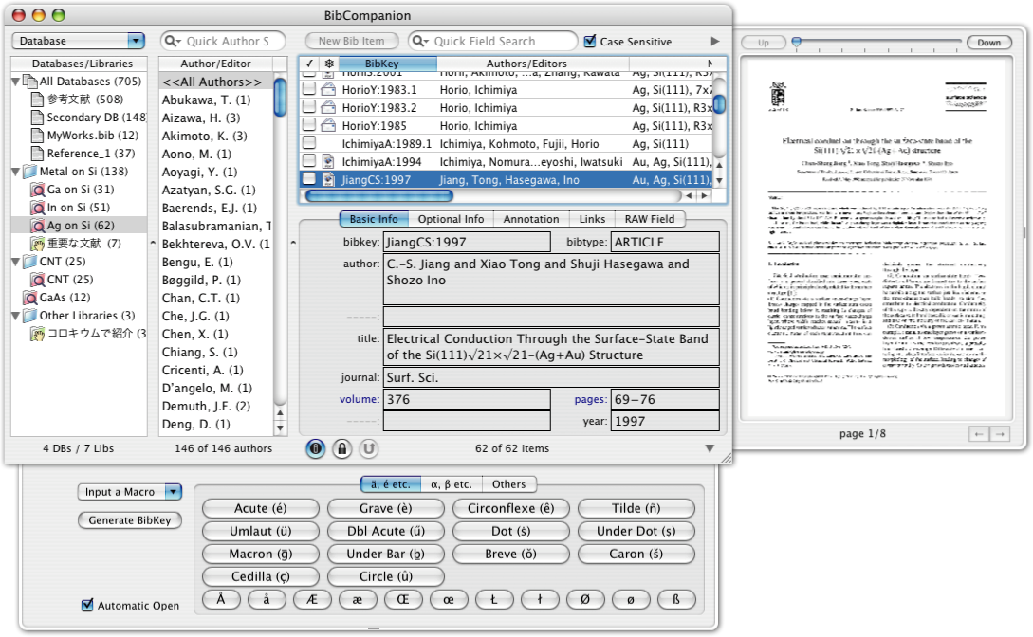Open the Annotation tab
Viewport: 1033px width, 637px height.
531,219
